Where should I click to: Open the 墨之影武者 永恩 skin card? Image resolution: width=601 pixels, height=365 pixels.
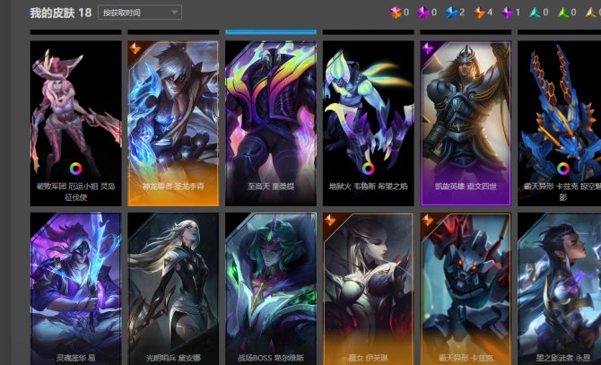[559, 289]
